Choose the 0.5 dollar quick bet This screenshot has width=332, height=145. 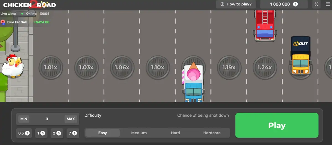(24, 133)
